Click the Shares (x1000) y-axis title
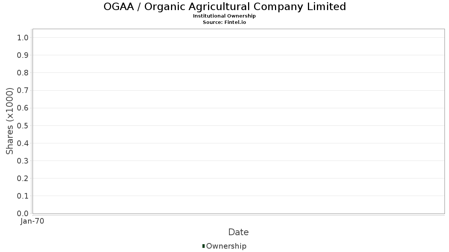The width and height of the screenshot is (449, 252). [x=10, y=121]
